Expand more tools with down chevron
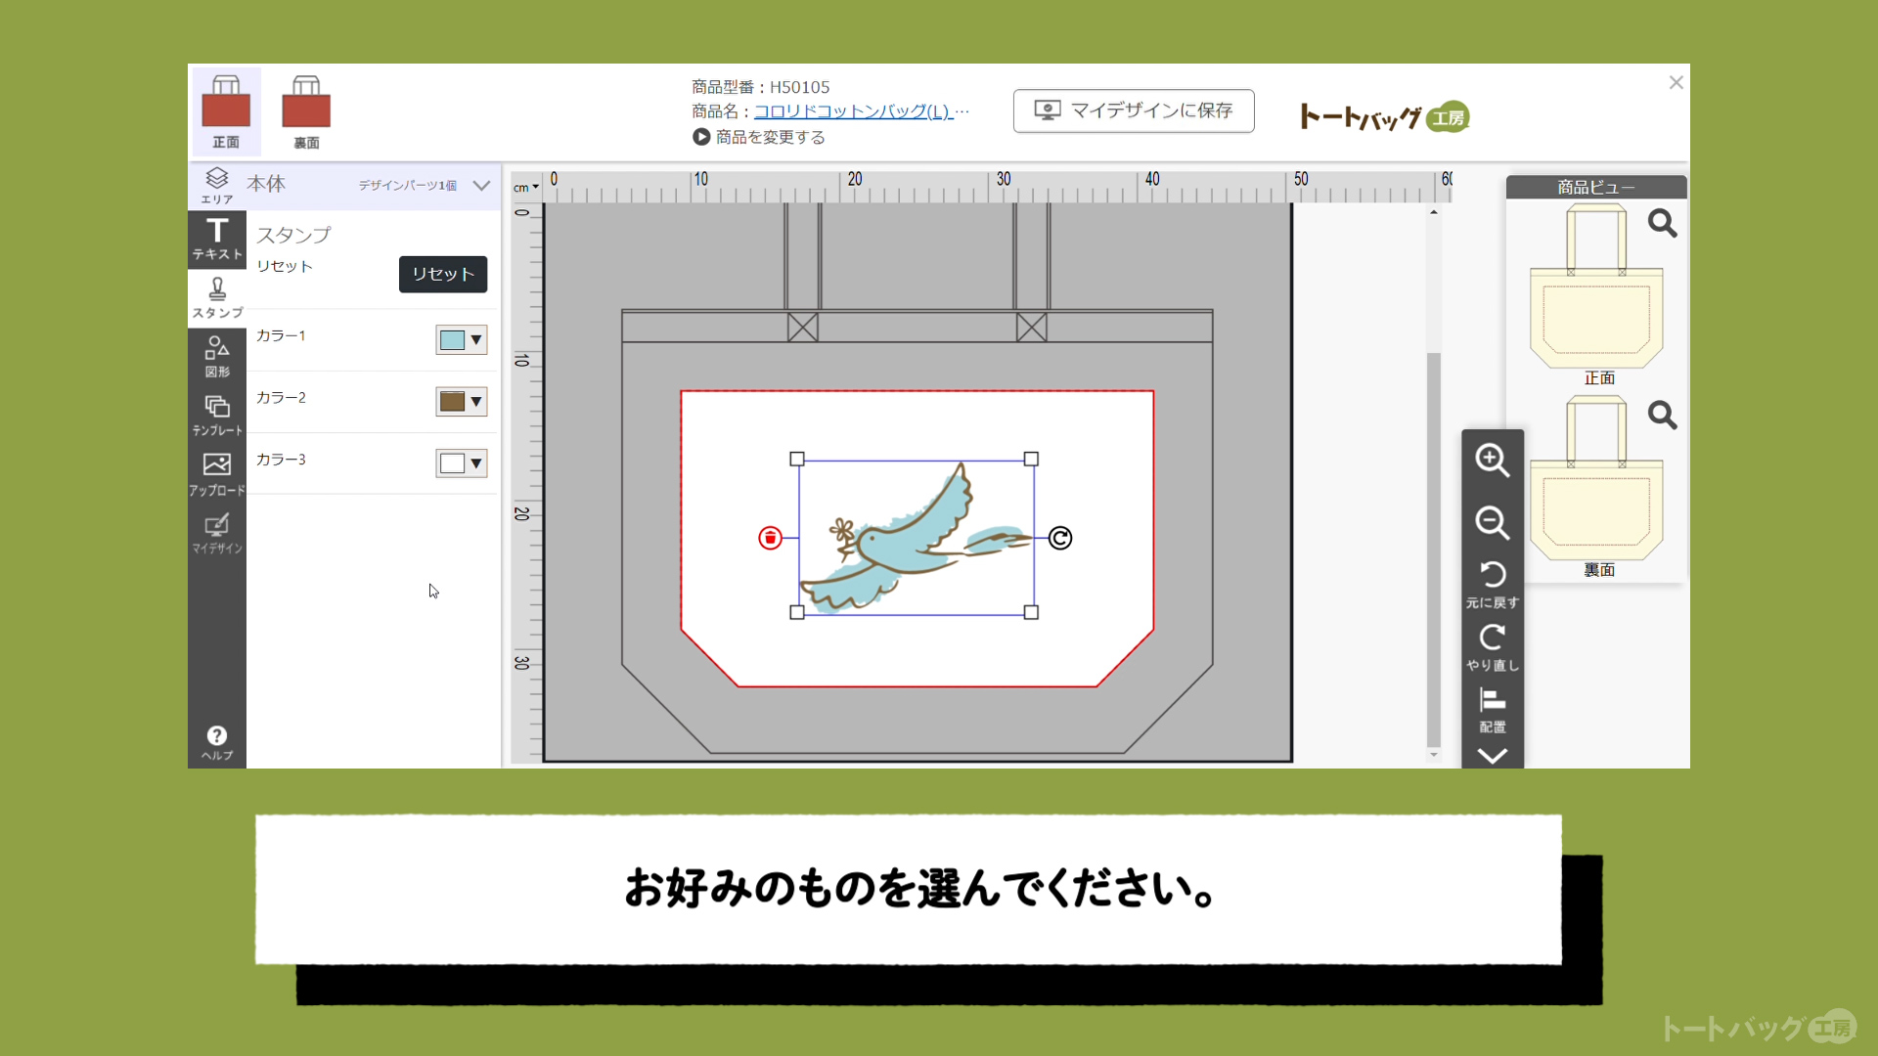The height and width of the screenshot is (1056, 1878). (x=1493, y=756)
